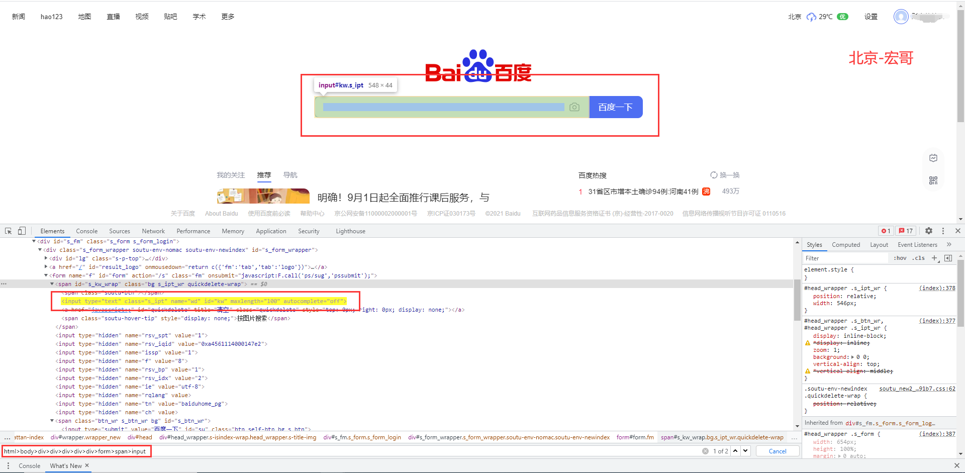
Task: Click the weather cloud icon near 29℃
Action: (811, 17)
